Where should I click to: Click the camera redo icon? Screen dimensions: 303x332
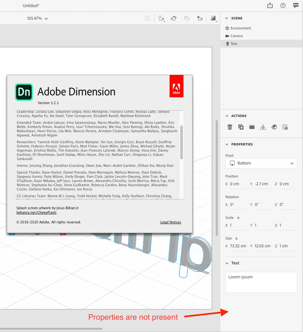point(187,18)
